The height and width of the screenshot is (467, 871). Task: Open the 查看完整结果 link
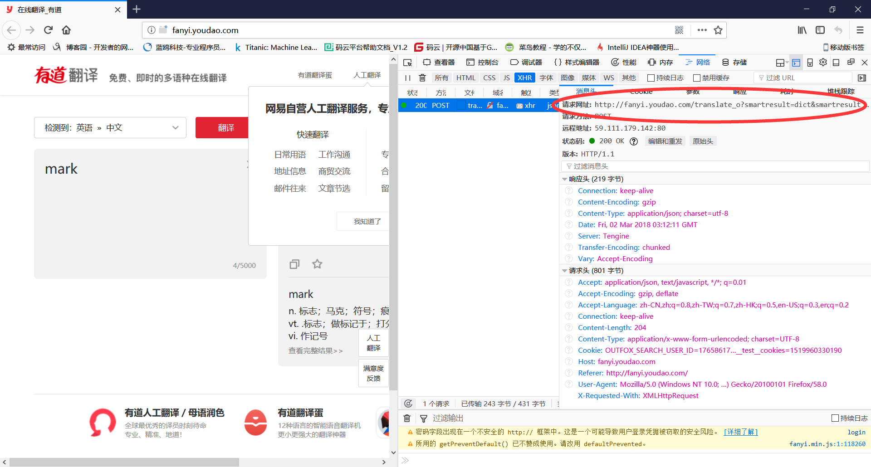point(316,351)
